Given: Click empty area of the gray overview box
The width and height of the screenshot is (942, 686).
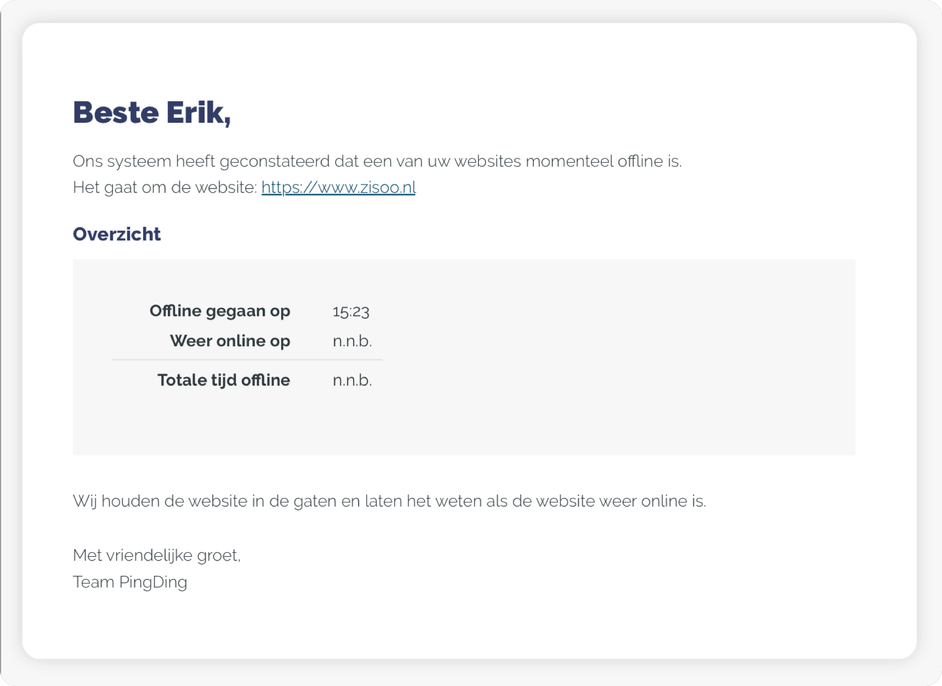Looking at the screenshot, I should tap(603, 356).
